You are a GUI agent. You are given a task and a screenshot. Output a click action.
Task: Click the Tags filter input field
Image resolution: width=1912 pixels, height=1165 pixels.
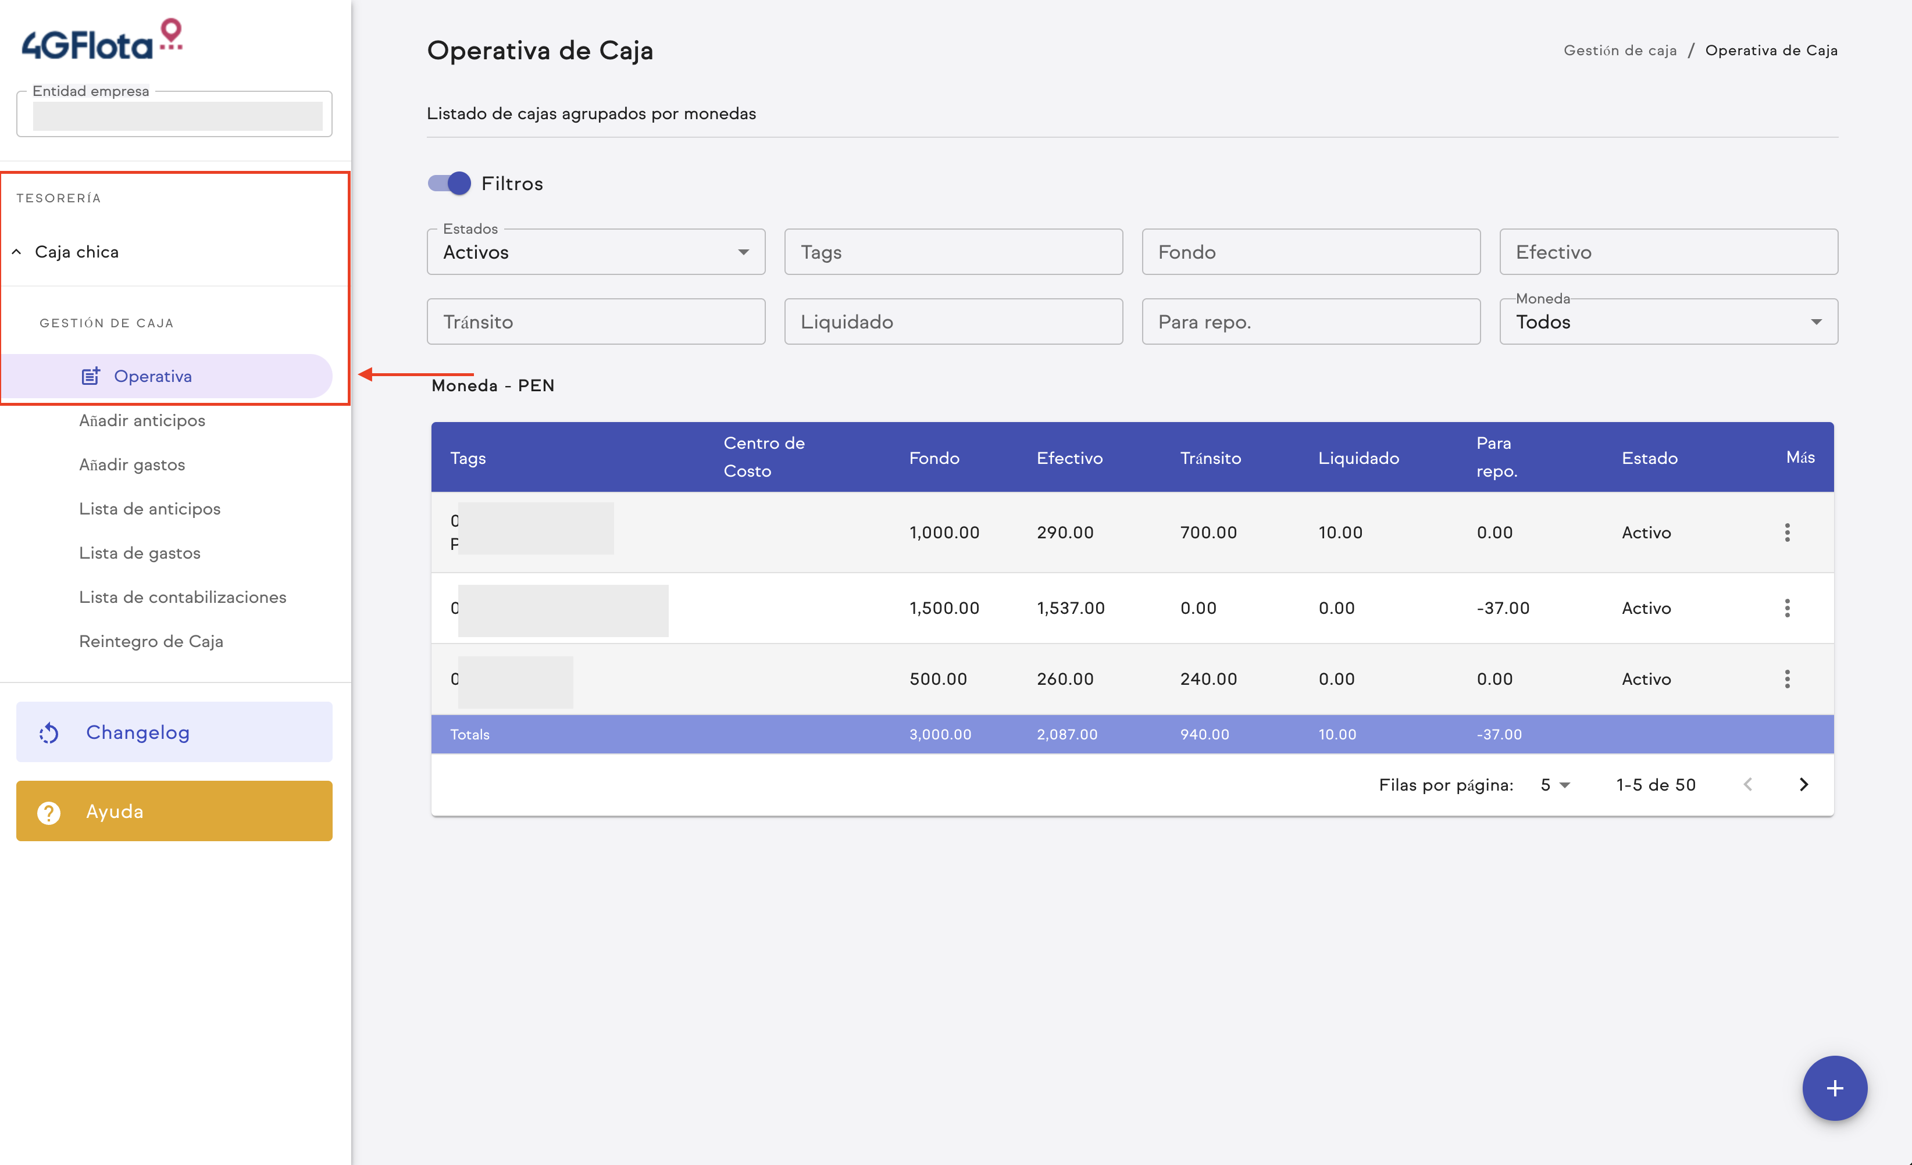tap(953, 252)
